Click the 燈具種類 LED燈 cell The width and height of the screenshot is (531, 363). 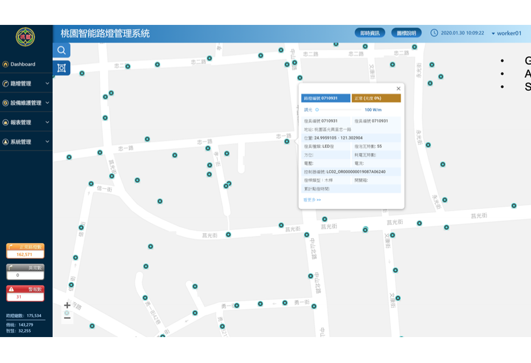pyautogui.click(x=326, y=146)
